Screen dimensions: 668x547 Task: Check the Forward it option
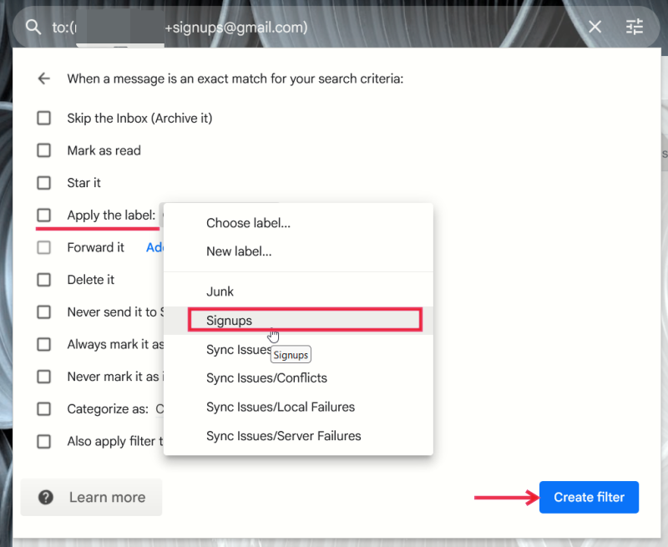(43, 247)
